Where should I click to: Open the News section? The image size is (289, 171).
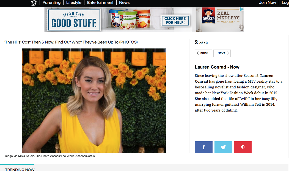(x=124, y=2)
